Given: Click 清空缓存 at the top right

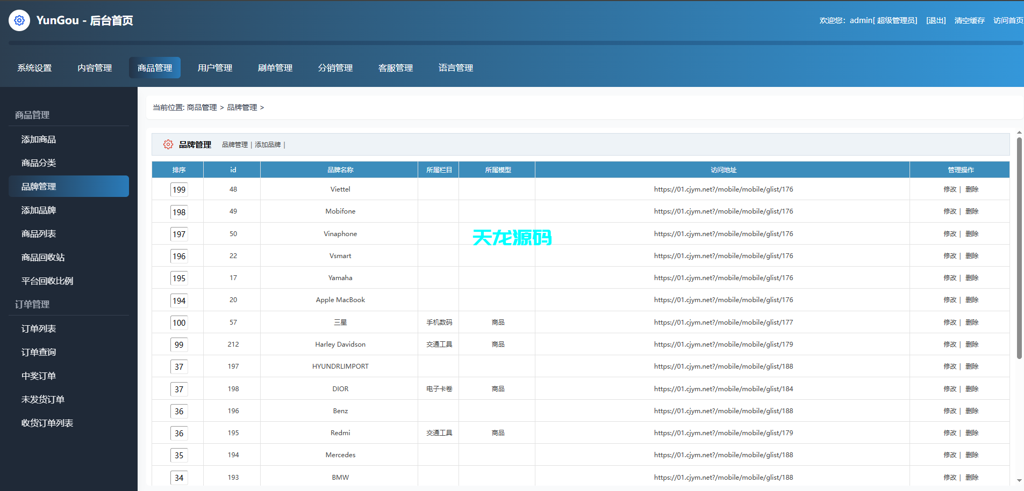Looking at the screenshot, I should click(x=969, y=20).
